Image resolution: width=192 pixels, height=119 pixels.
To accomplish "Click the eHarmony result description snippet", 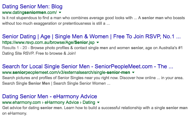I will point(95,111).
